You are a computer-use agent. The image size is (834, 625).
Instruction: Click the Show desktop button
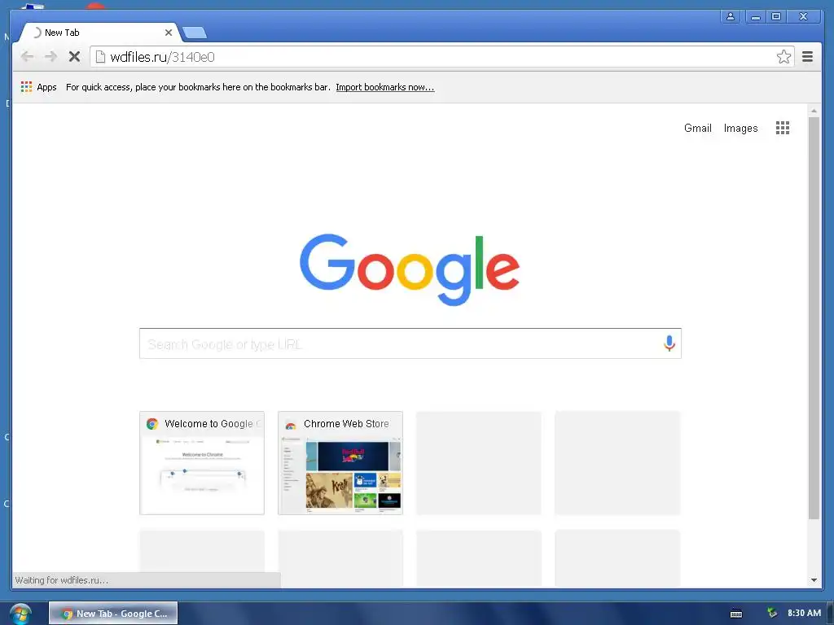point(830,614)
